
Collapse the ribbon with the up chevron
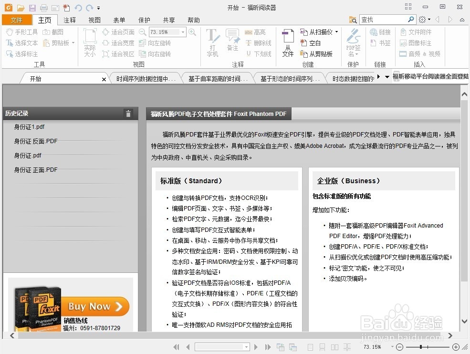[x=462, y=20]
